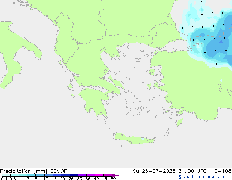Viewport: 232px width, 180px height.
Task: Click the '(12+108)' forecast offset text
Action: [x=221, y=171]
